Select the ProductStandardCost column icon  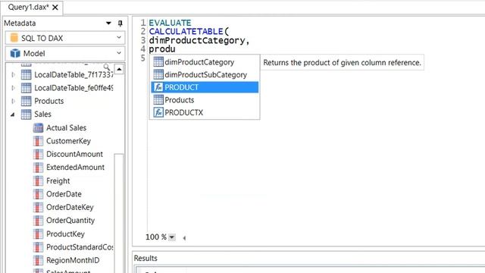click(x=38, y=247)
